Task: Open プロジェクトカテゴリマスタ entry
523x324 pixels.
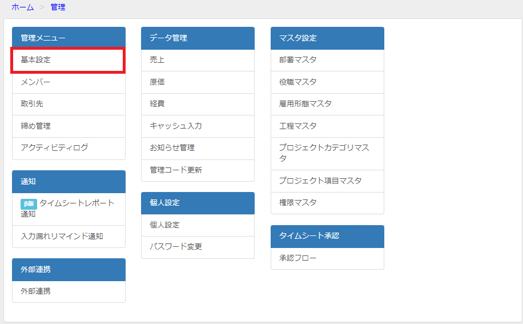Action: pyautogui.click(x=327, y=154)
